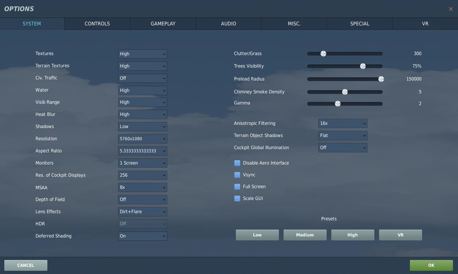Confirm settings with the OK button
The width and height of the screenshot is (458, 274).
pyautogui.click(x=431, y=265)
